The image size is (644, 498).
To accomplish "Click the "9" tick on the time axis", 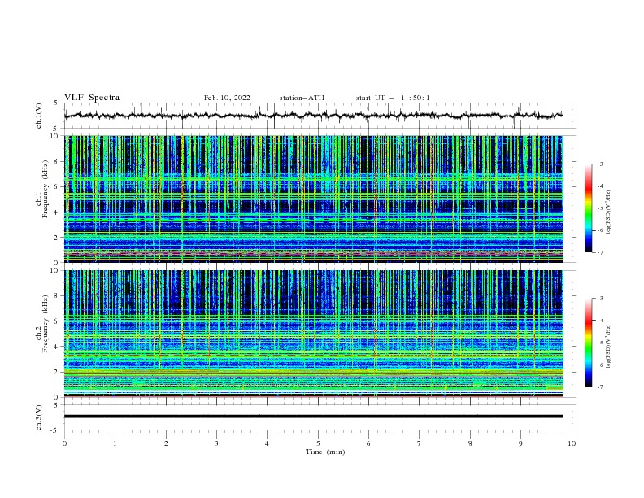I will 520,443.
